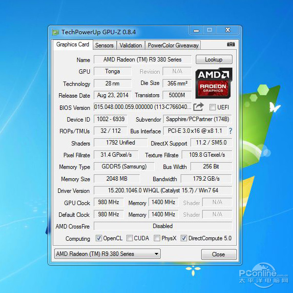The height and width of the screenshot is (293, 293).
Task: Toggle the CUDA checkbox
Action: click(x=129, y=238)
